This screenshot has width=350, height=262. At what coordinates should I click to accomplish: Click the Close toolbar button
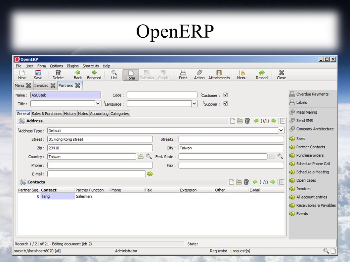click(x=282, y=75)
